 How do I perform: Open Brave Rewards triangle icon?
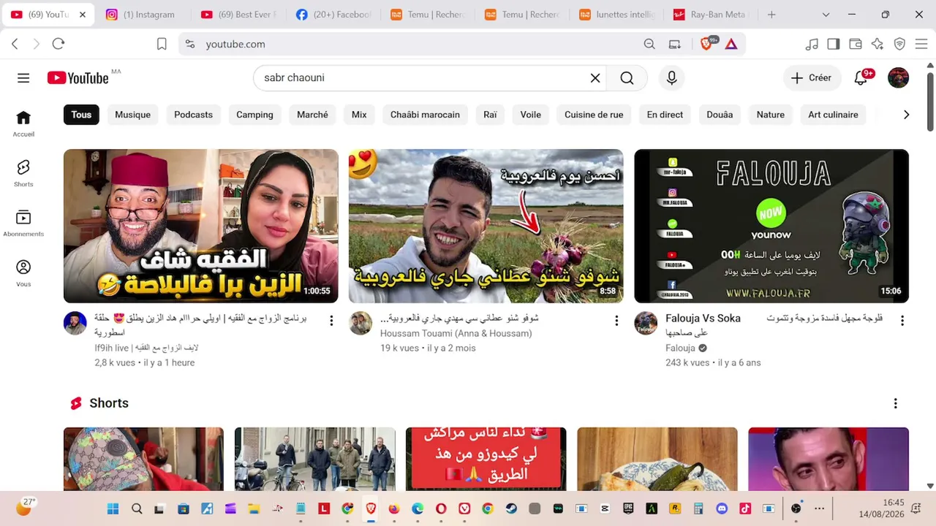point(731,44)
